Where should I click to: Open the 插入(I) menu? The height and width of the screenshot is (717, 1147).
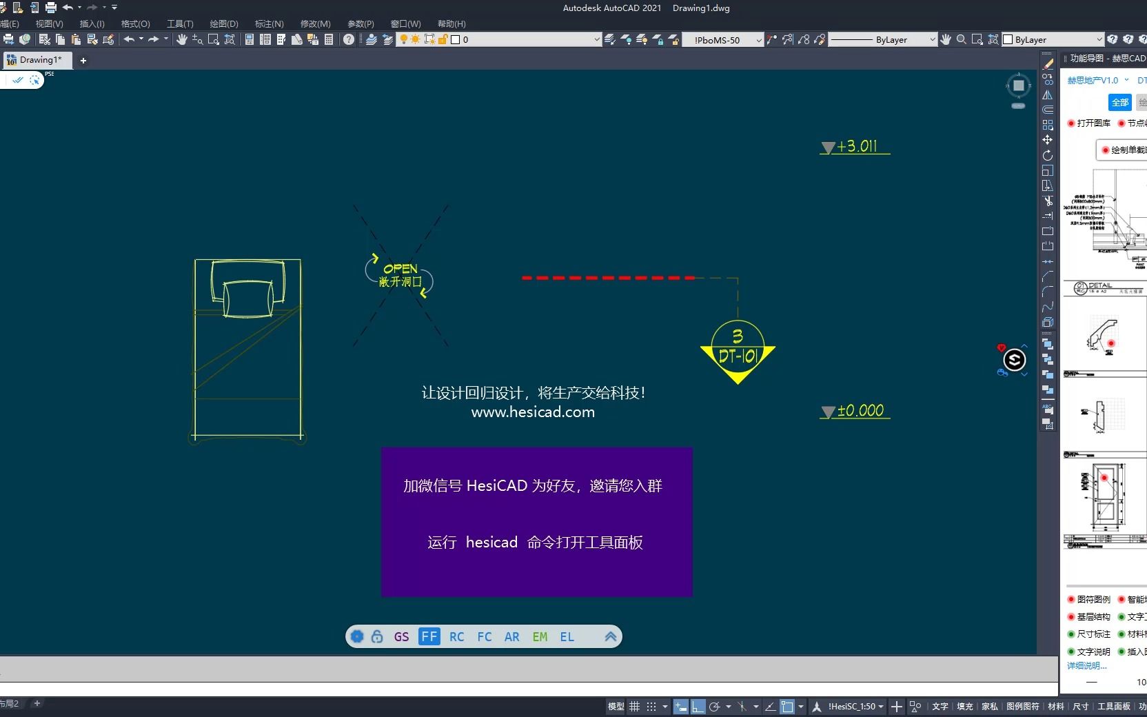[x=92, y=23]
